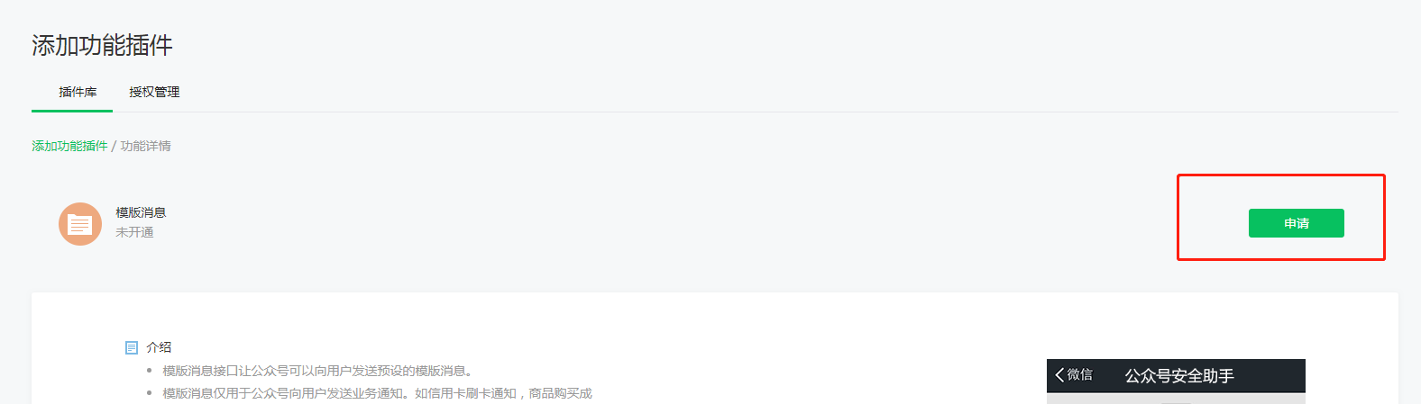The width and height of the screenshot is (1421, 404).
Task: Click the 介绍 document icon
Action: (x=132, y=347)
